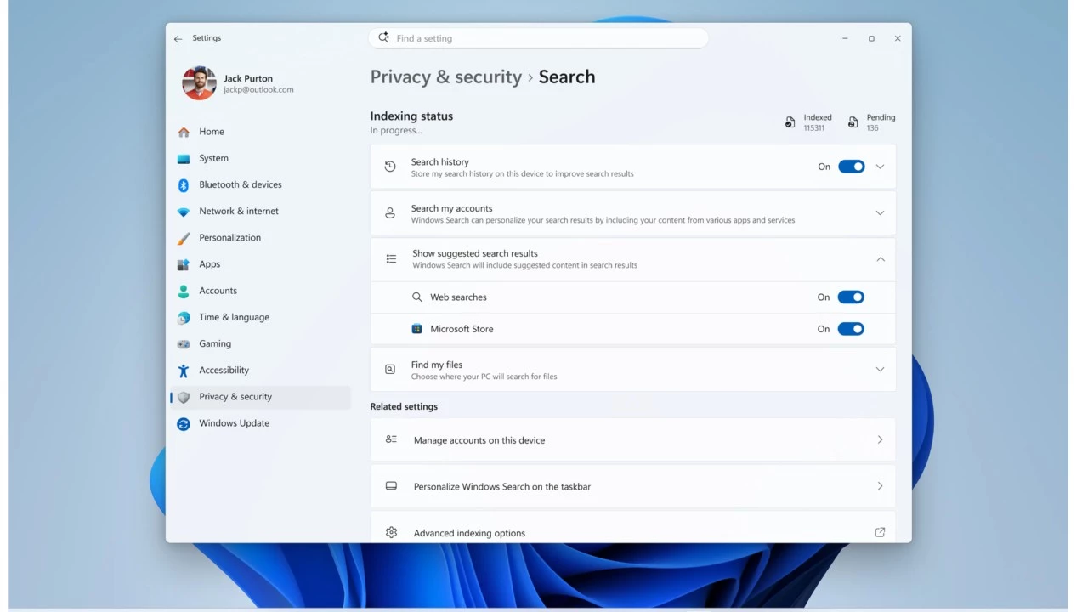This screenshot has height=612, width=1088.
Task: Open Personalize Windows Search chevron arrow
Action: point(880,486)
